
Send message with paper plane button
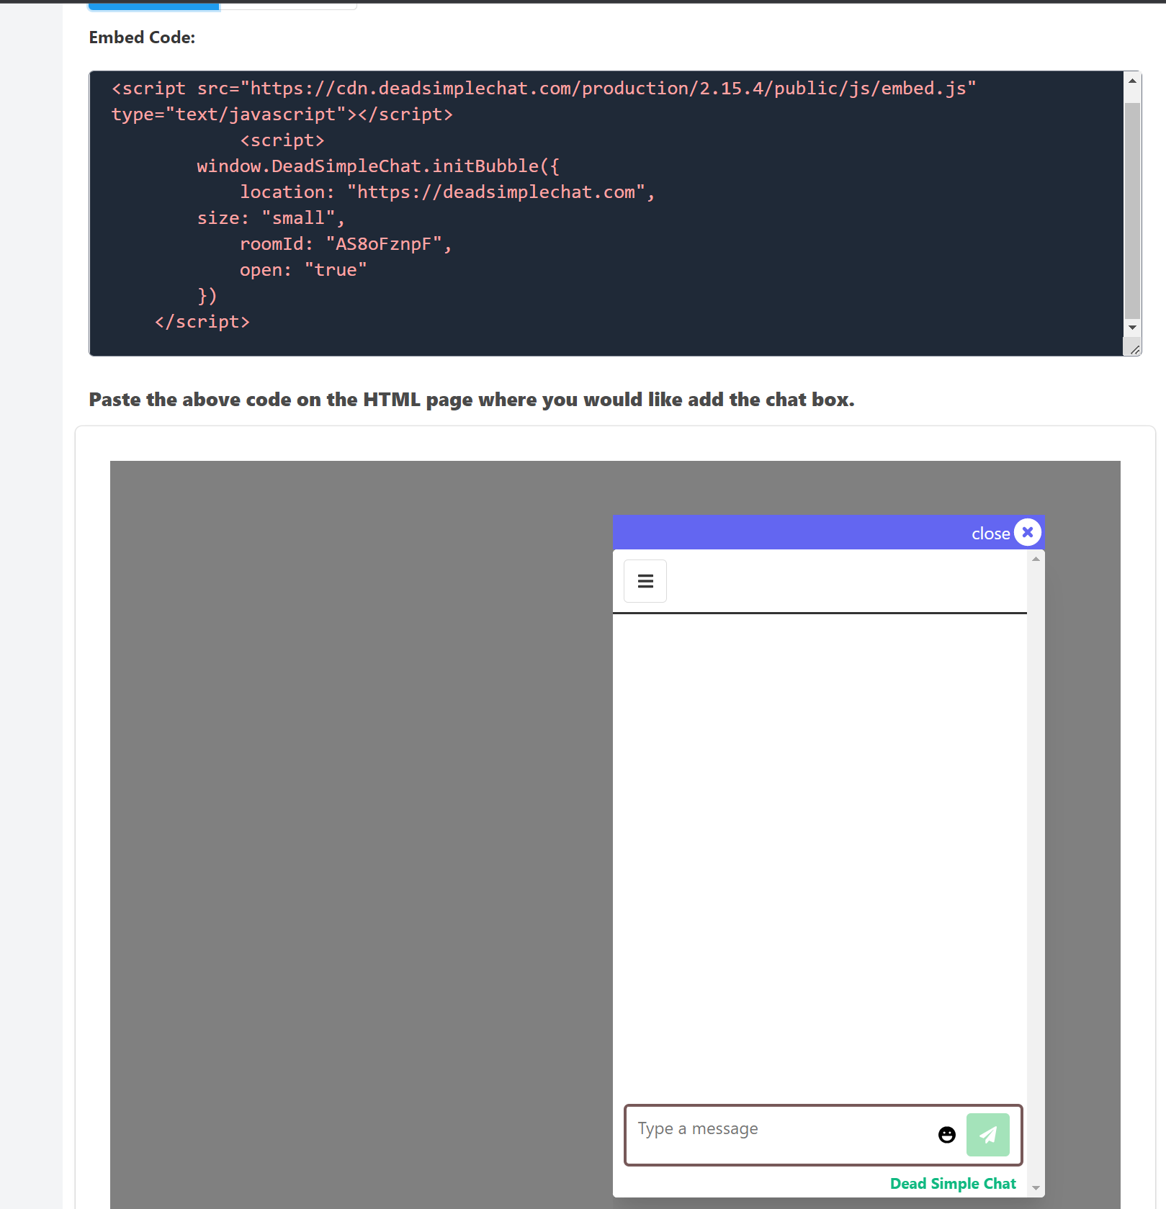(x=987, y=1135)
